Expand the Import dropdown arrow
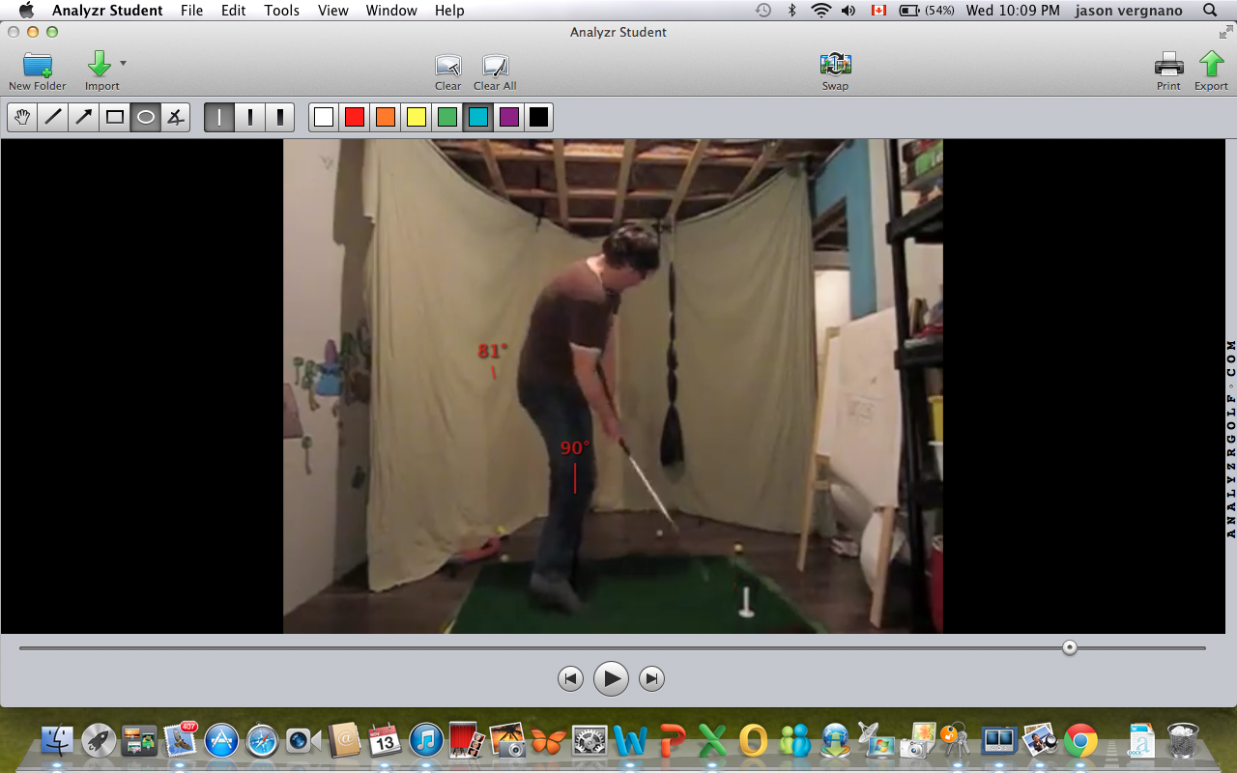Image resolution: width=1237 pixels, height=773 pixels. 123,63
